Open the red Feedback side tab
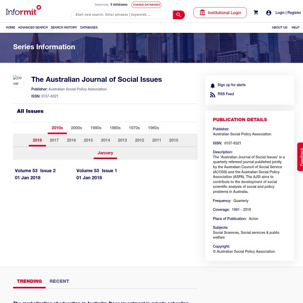The height and width of the screenshot is (303, 303). pyautogui.click(x=300, y=157)
